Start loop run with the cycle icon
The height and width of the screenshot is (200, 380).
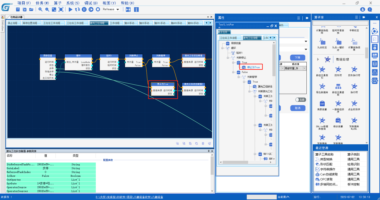pyautogui.click(x=77, y=9)
